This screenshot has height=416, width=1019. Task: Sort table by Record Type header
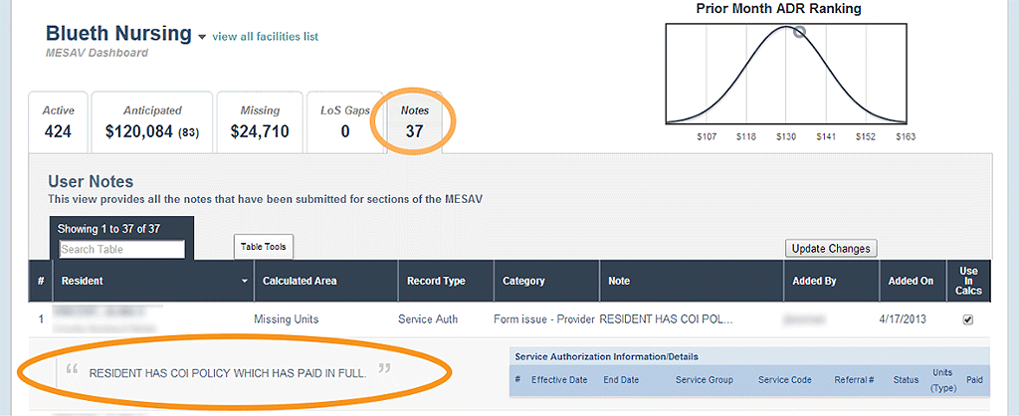(x=436, y=281)
